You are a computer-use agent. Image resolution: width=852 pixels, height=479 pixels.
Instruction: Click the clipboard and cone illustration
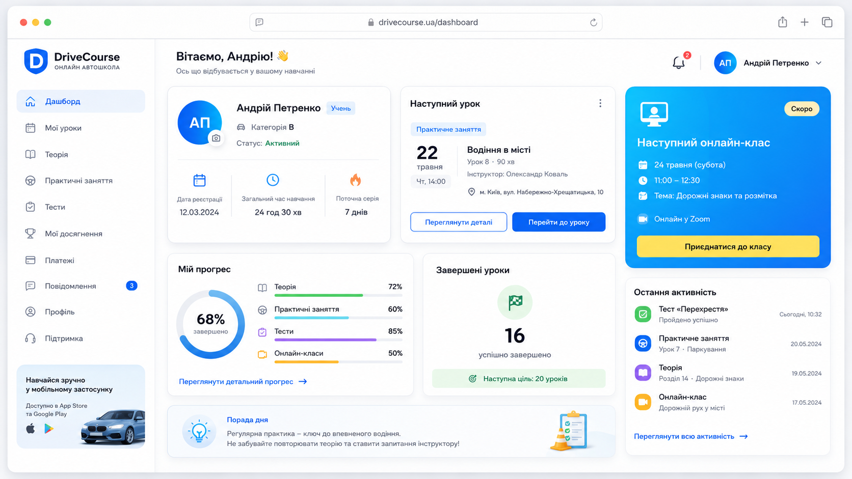570,431
